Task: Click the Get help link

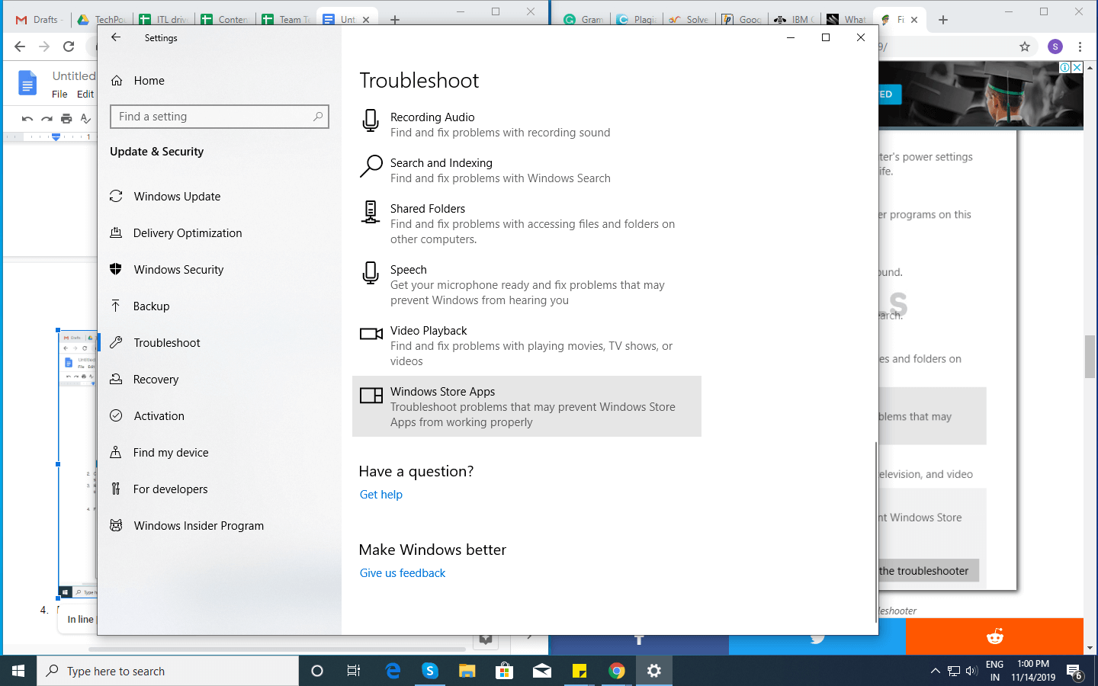Action: coord(380,494)
